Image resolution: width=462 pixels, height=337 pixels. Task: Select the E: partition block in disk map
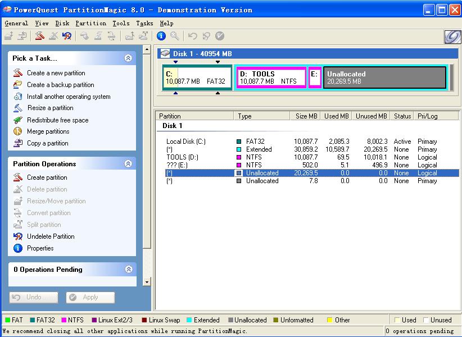315,78
